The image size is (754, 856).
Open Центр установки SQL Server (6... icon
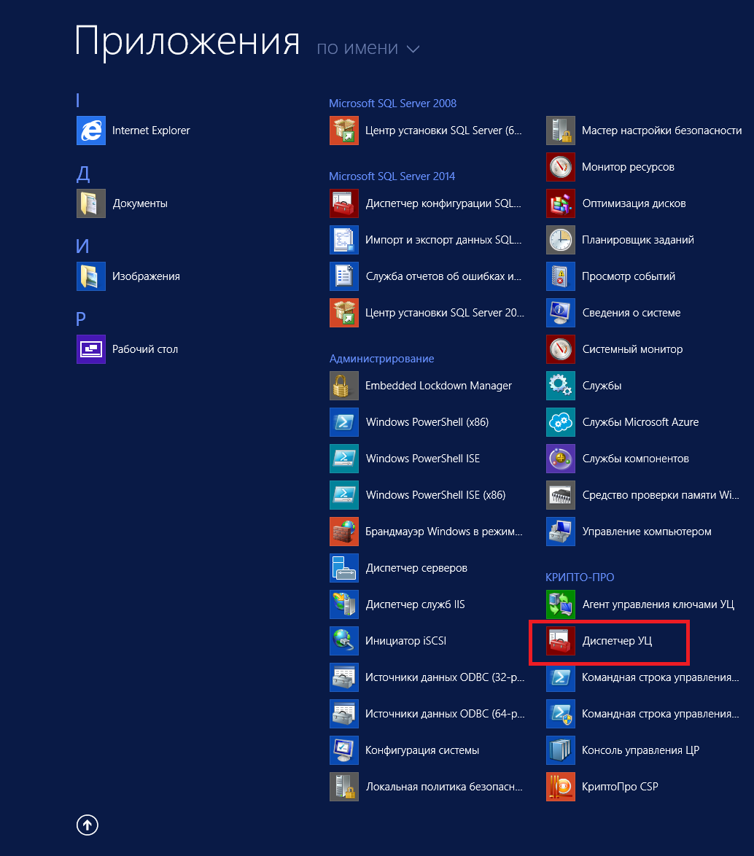[344, 131]
